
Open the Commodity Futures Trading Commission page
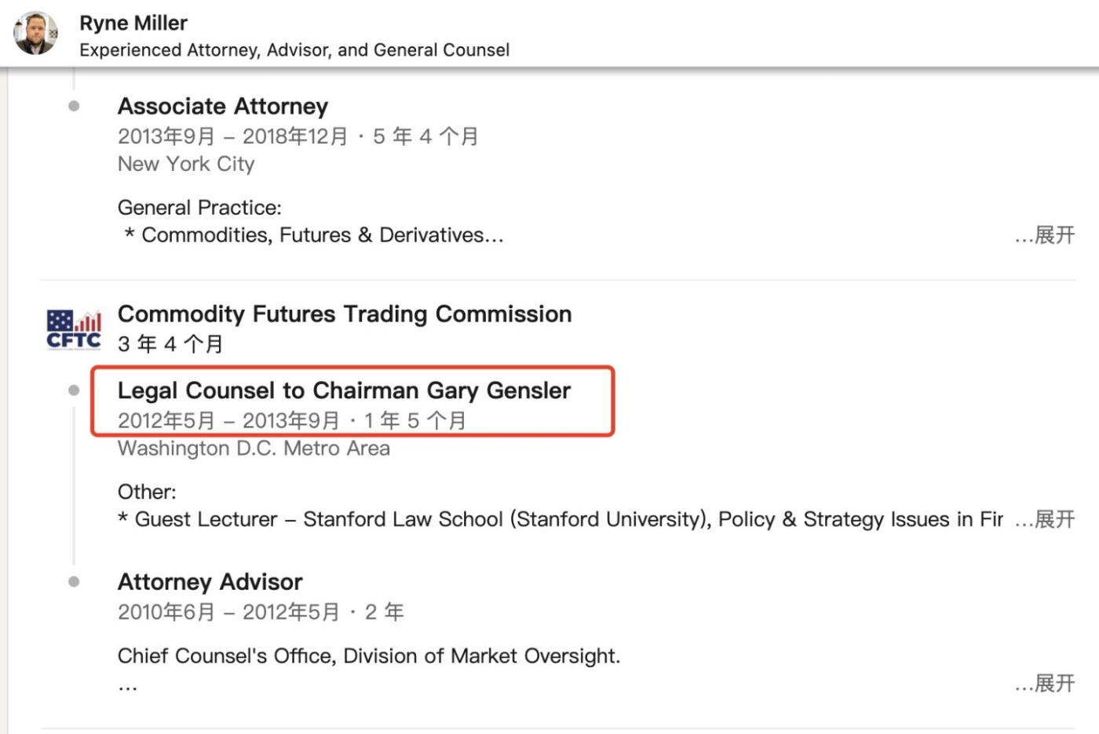point(344,314)
